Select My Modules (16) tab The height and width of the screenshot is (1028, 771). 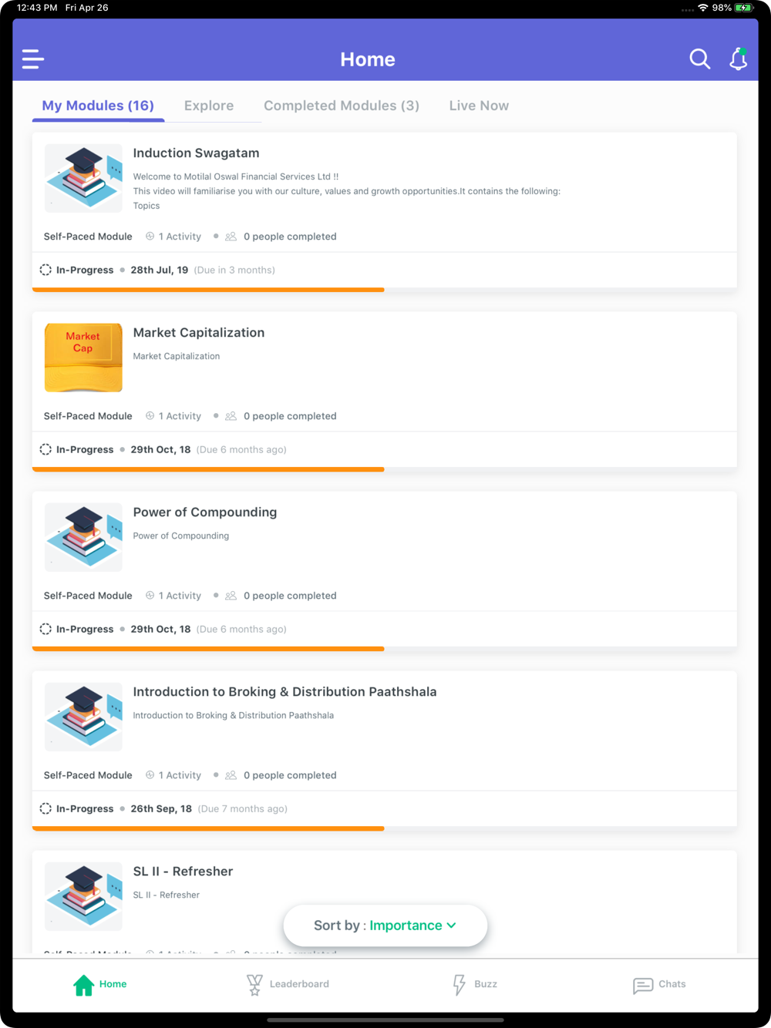[98, 106]
